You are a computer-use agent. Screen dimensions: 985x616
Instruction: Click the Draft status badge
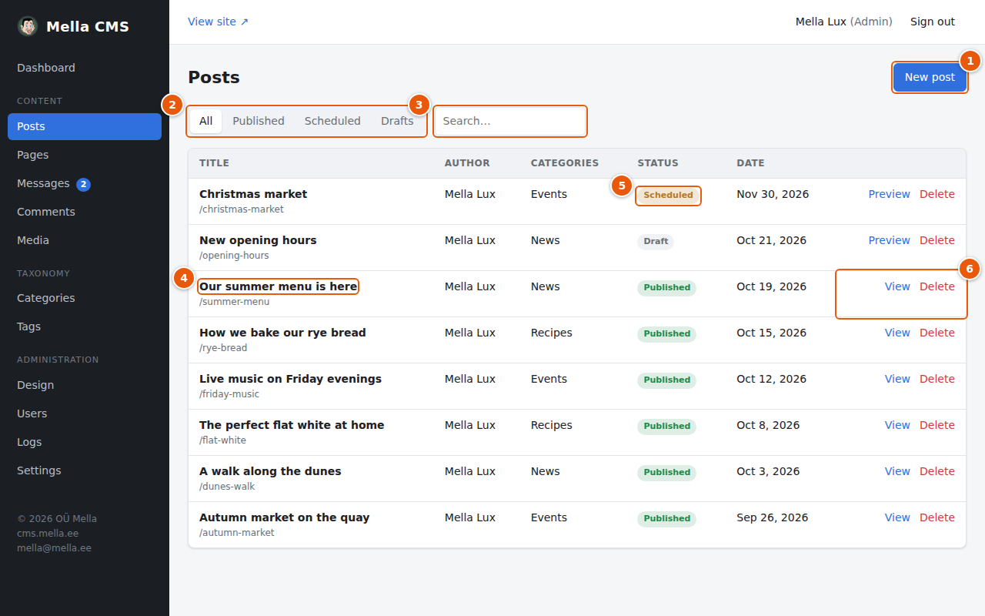656,242
